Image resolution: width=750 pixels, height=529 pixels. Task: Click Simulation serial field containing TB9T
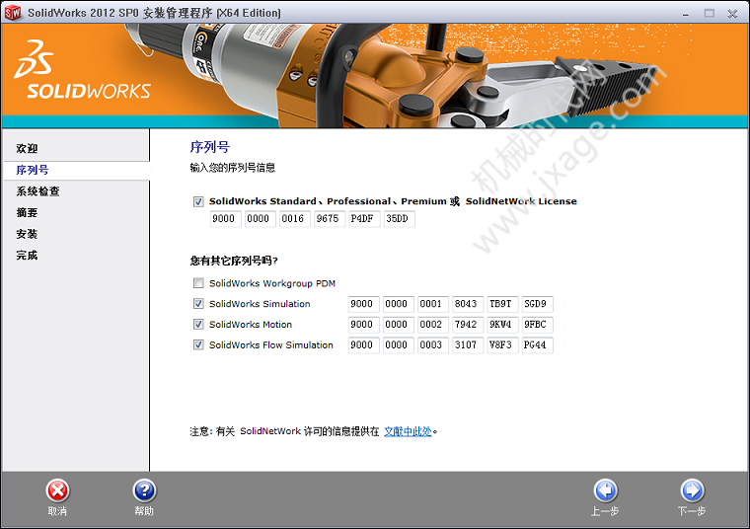[502, 304]
